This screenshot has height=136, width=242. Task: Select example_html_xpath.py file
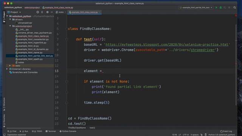tap(30, 59)
